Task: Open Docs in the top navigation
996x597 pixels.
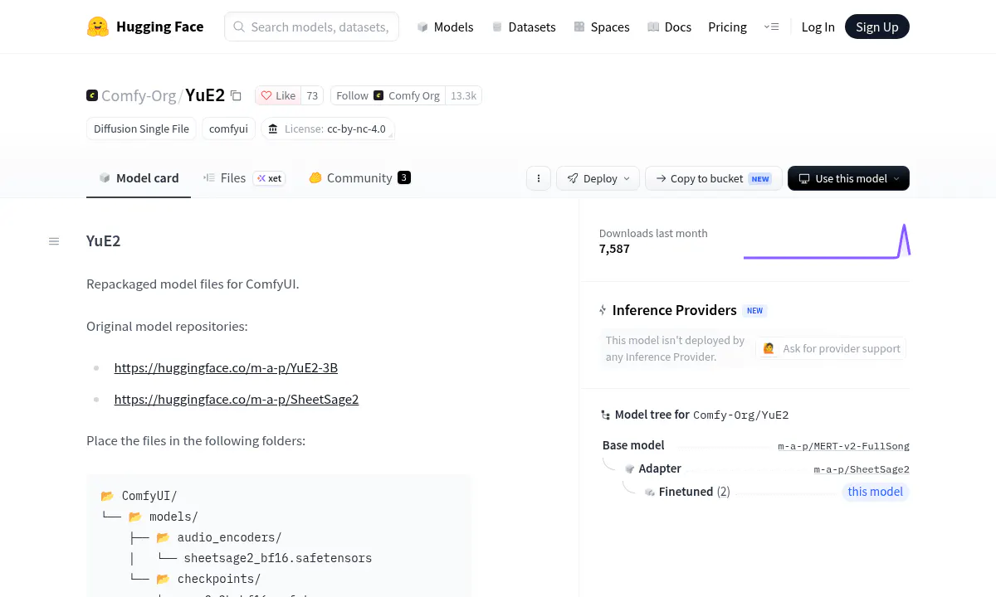Action: (669, 27)
